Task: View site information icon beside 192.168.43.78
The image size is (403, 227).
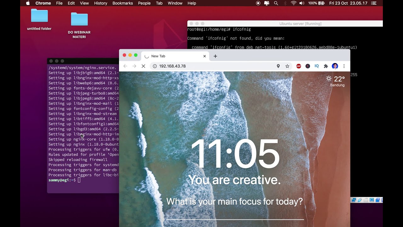Action: 155,66
